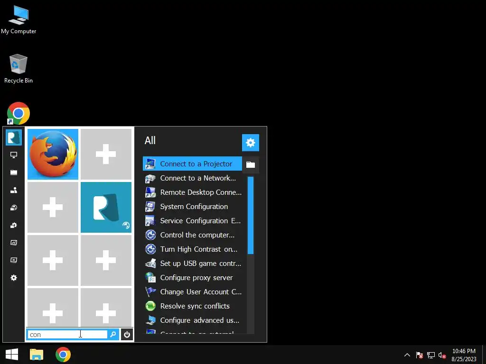Open the Chrome shortcut on the desktop

(x=19, y=113)
